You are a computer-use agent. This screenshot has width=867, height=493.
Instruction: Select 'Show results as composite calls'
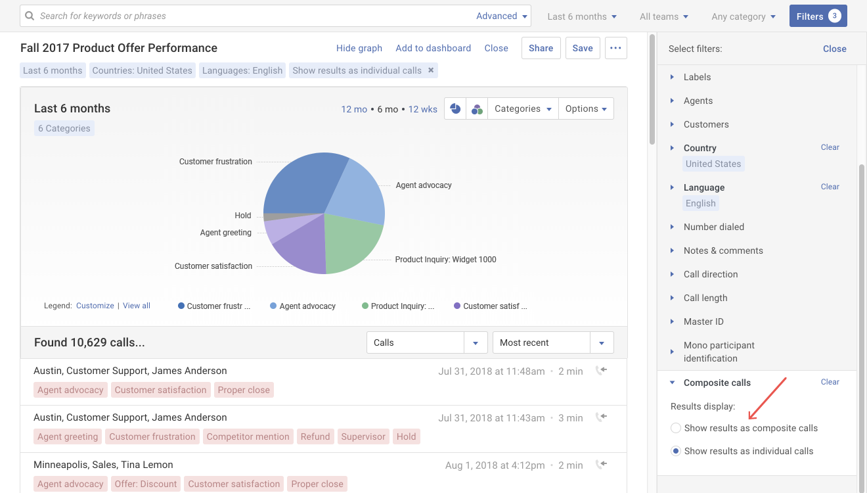[x=676, y=428]
